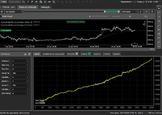Open the Histórico tab
The image size is (162, 115).
coord(97,54)
